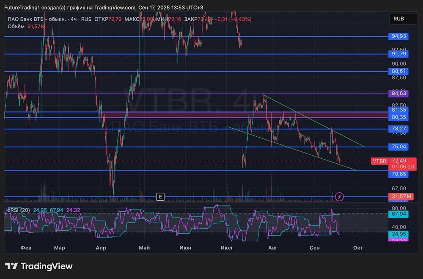Click the Объём volume indicator legend

16,27
